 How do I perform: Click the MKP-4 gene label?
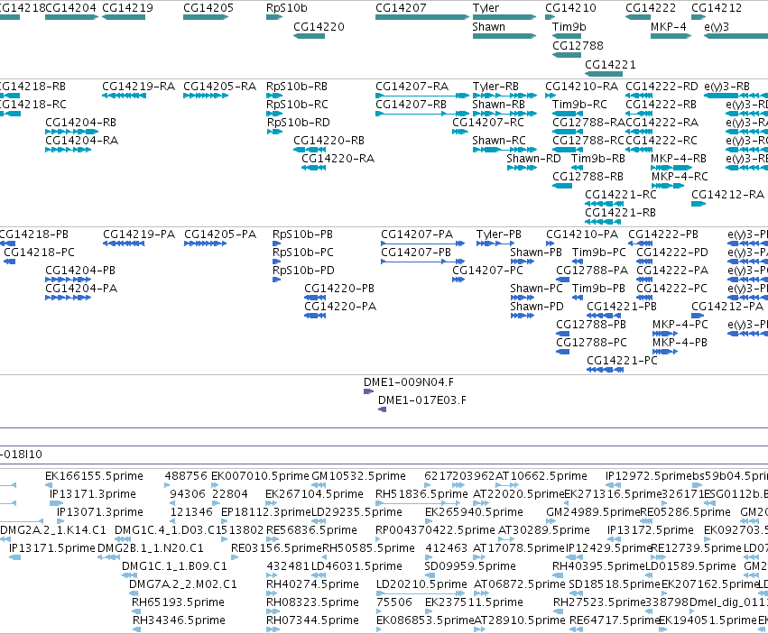(x=668, y=26)
